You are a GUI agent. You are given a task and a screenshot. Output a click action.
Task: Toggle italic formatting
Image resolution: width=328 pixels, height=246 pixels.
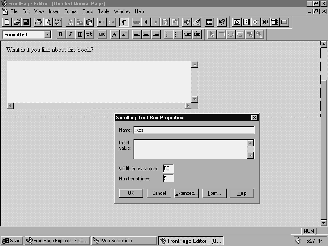coord(70,34)
